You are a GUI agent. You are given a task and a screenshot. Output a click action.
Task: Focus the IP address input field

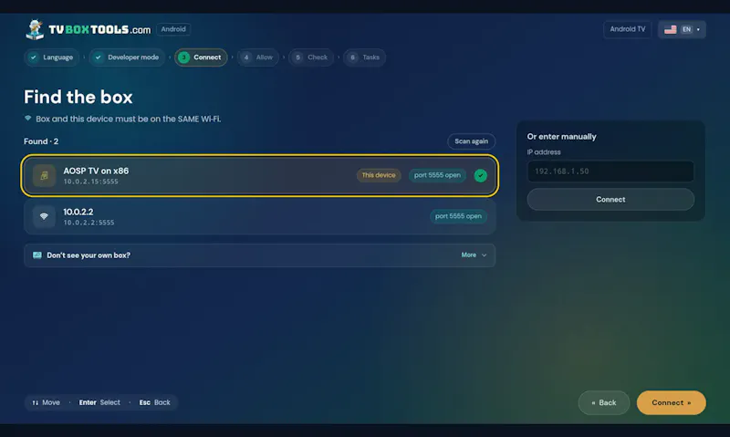pos(610,172)
